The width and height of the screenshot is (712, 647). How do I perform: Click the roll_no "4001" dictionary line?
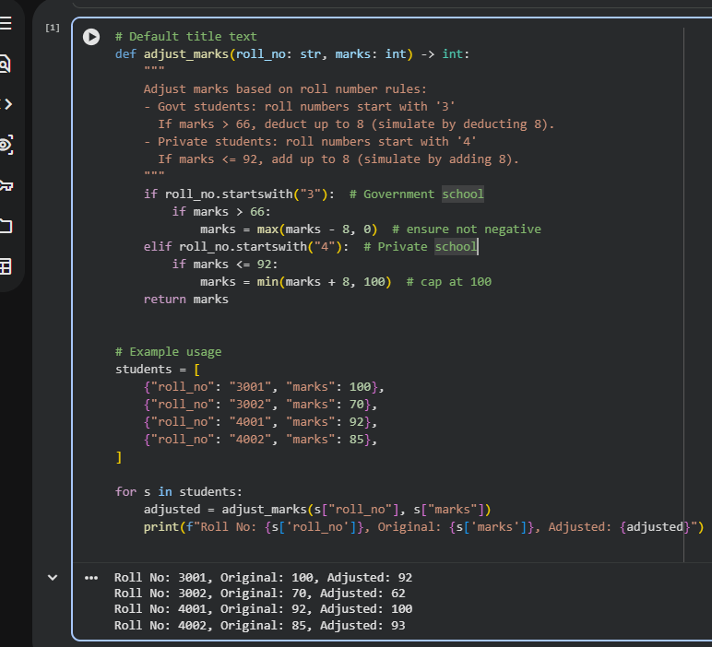260,422
